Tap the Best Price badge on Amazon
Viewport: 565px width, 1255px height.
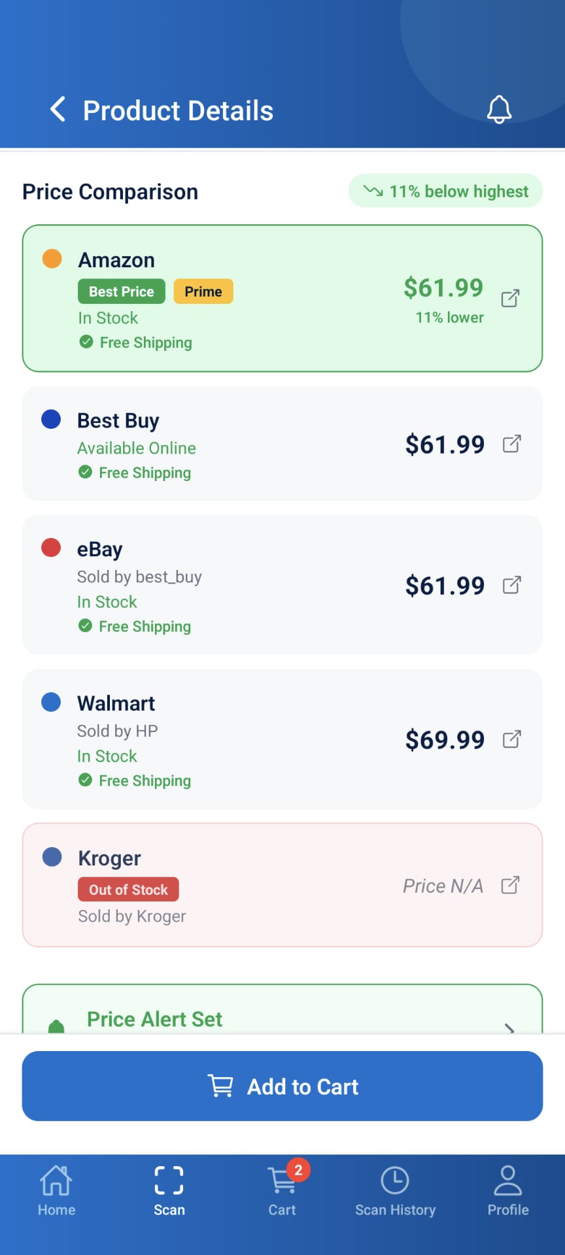tap(122, 292)
